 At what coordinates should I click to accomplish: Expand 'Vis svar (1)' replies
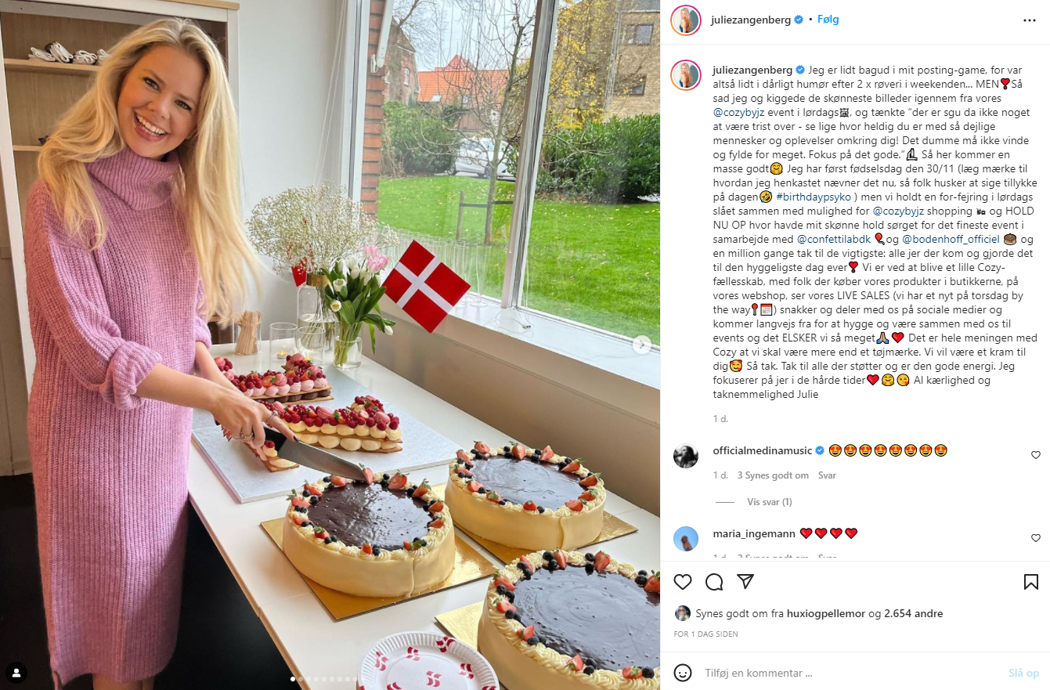[770, 502]
